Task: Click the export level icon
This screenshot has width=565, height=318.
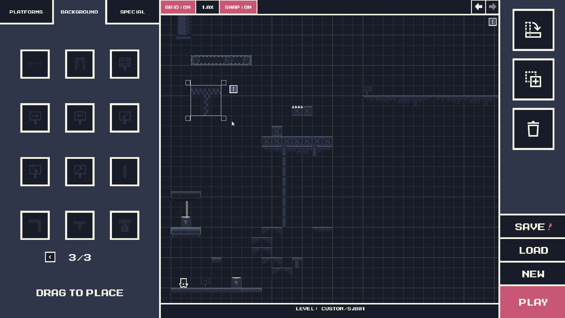Action: click(x=533, y=30)
